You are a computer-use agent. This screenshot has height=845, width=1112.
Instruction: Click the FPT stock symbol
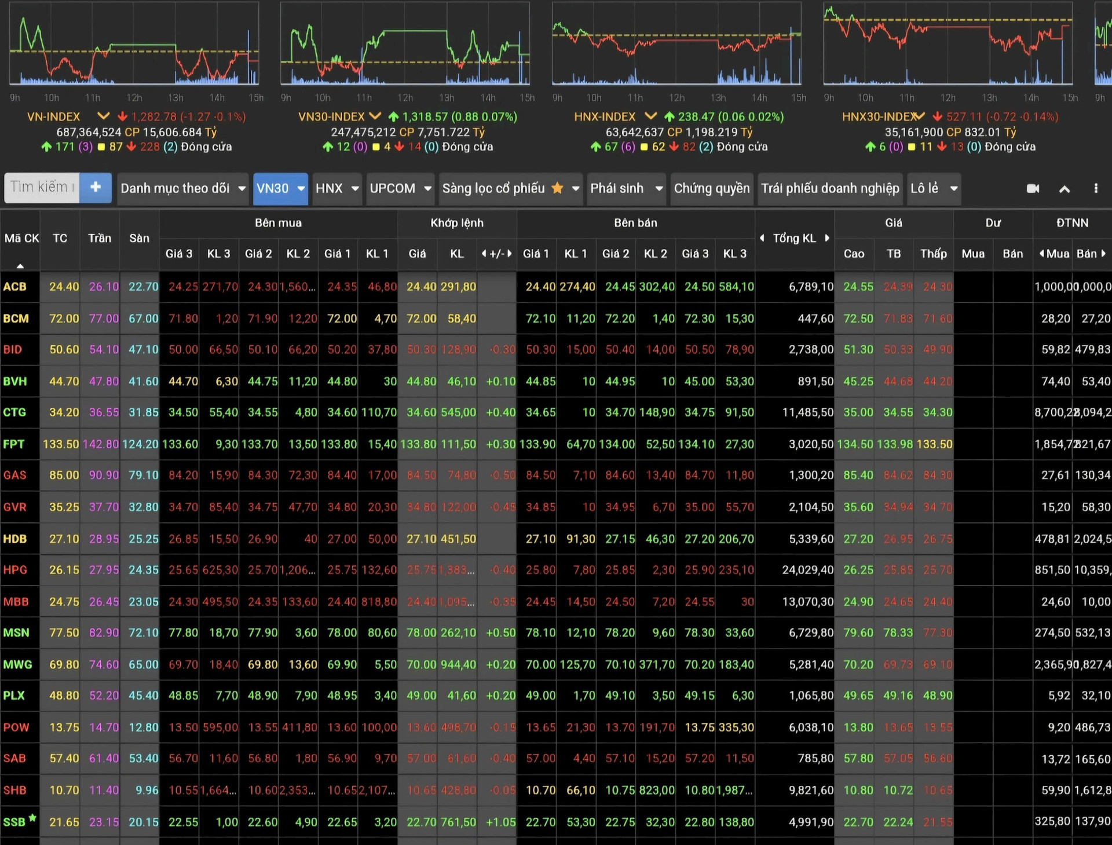point(14,444)
